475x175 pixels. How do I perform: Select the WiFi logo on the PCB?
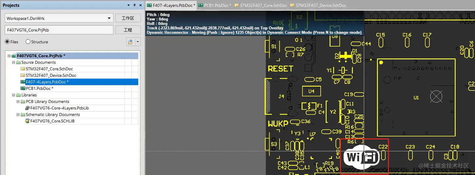tap(361, 157)
